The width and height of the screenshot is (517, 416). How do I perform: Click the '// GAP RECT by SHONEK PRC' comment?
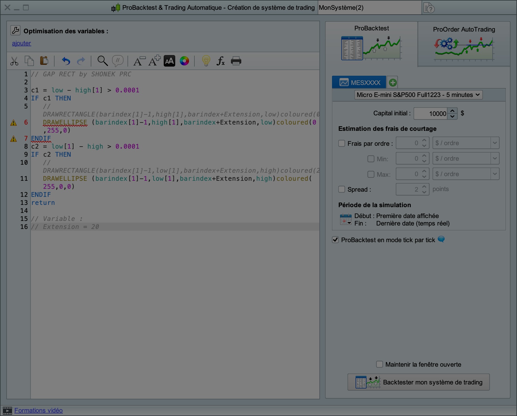tap(81, 74)
